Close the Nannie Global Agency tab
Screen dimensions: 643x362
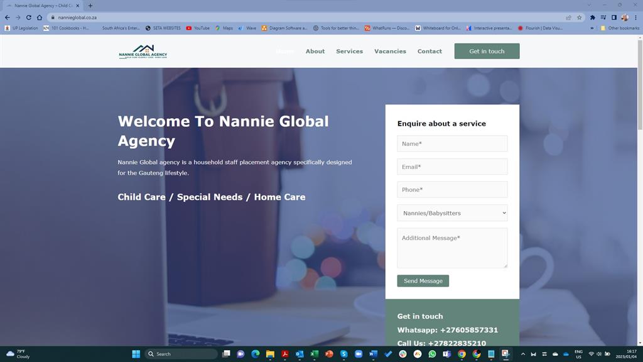77,6
